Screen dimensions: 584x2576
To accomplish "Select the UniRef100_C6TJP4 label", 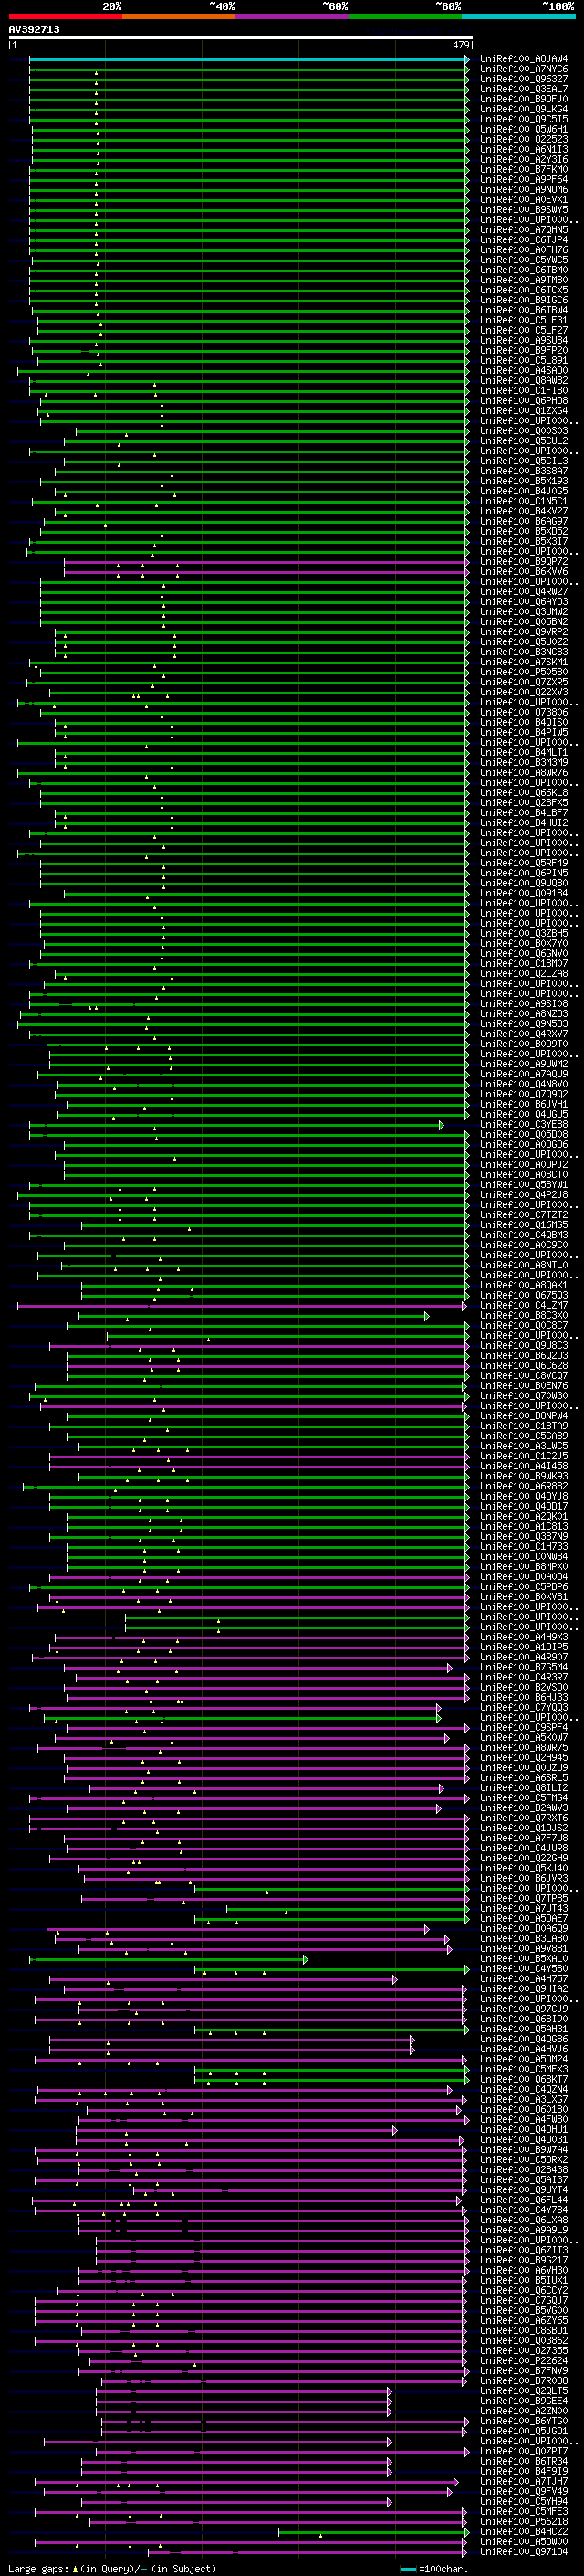I will [x=524, y=240].
